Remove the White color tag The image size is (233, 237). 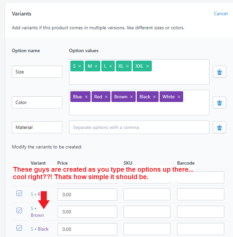pos(179,97)
